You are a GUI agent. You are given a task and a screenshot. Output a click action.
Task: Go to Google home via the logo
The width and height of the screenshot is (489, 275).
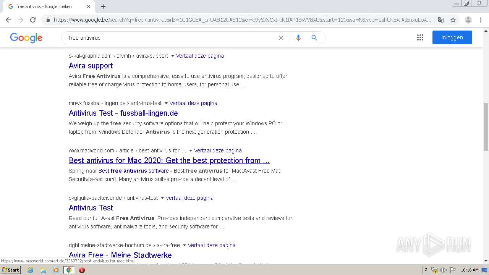click(26, 37)
